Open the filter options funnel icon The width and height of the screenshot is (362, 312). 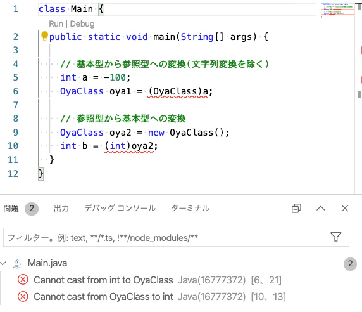coord(336,237)
